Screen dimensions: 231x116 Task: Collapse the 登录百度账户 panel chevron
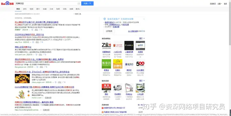pos(144,19)
